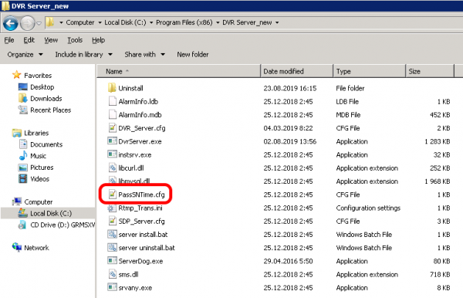Click Local Disk (C:) in the address bar

point(125,22)
